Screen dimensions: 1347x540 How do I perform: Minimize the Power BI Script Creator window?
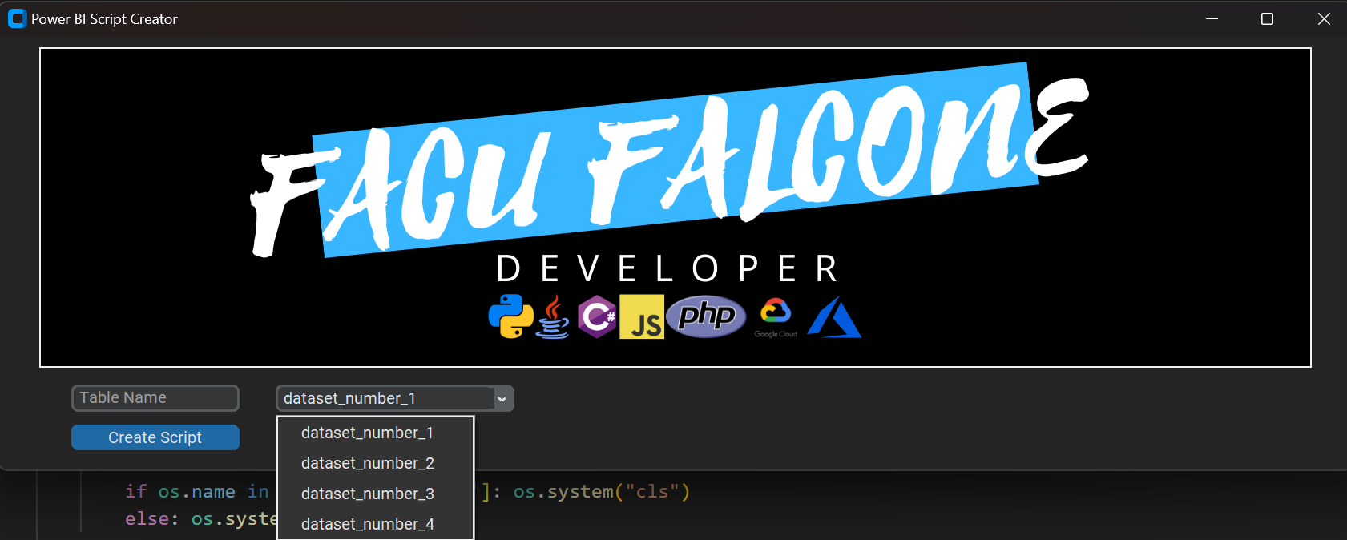(x=1212, y=18)
